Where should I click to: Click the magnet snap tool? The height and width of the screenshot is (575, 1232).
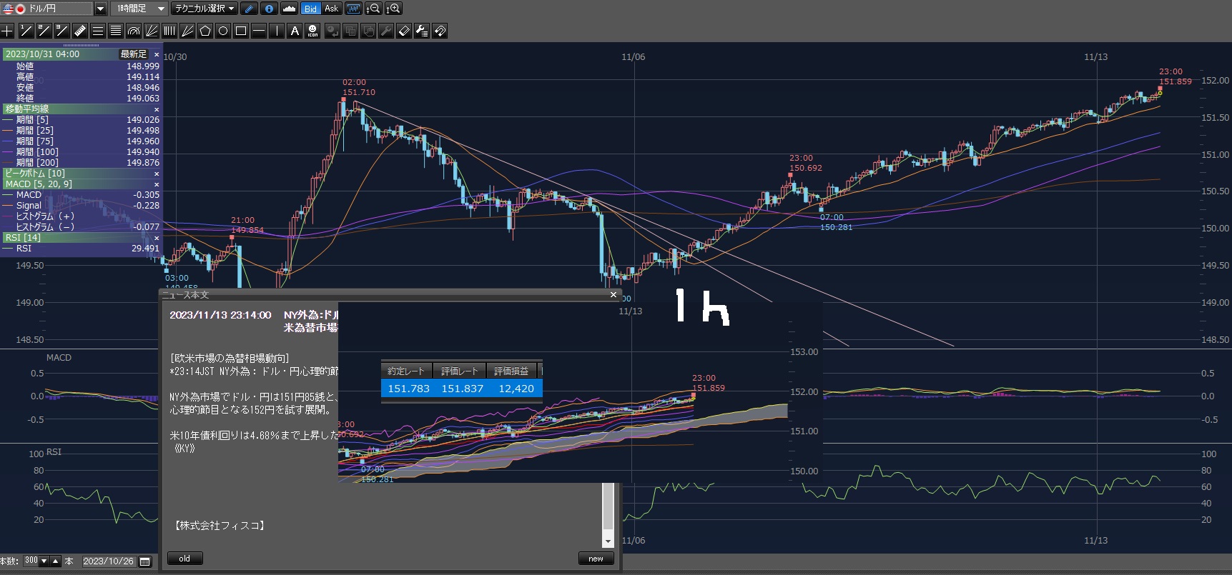coord(440,31)
